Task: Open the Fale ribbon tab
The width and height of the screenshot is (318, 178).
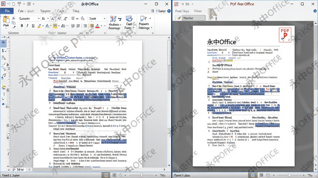Action: 21,11
